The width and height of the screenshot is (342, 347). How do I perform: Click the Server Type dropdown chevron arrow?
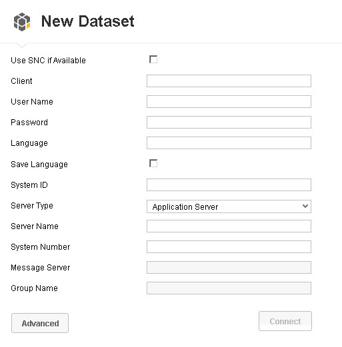[x=305, y=206]
